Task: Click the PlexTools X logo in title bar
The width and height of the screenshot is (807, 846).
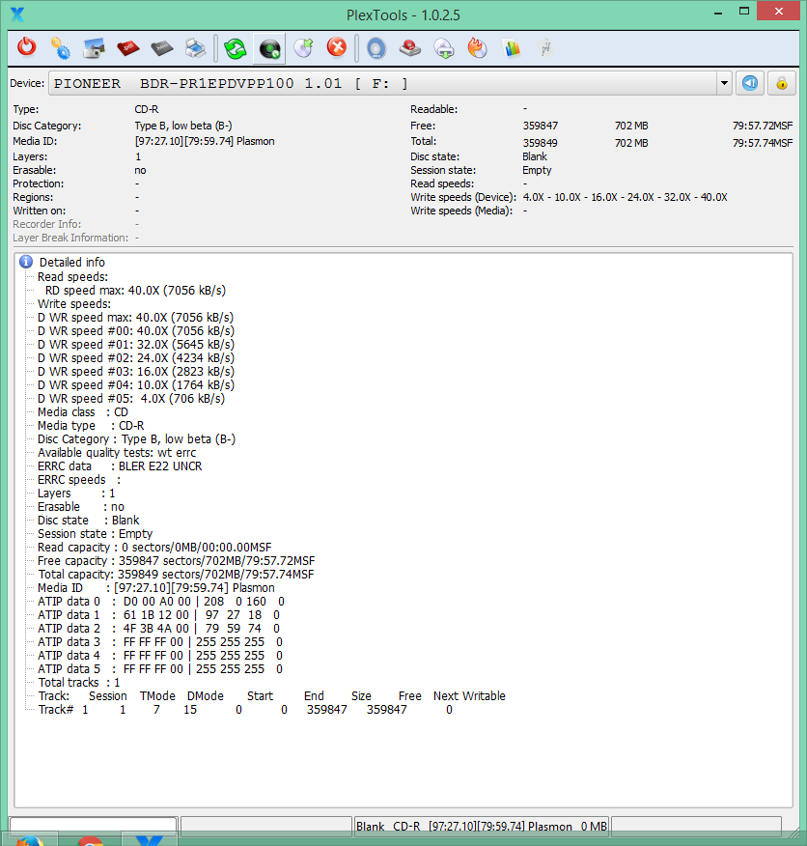Action: pos(17,14)
